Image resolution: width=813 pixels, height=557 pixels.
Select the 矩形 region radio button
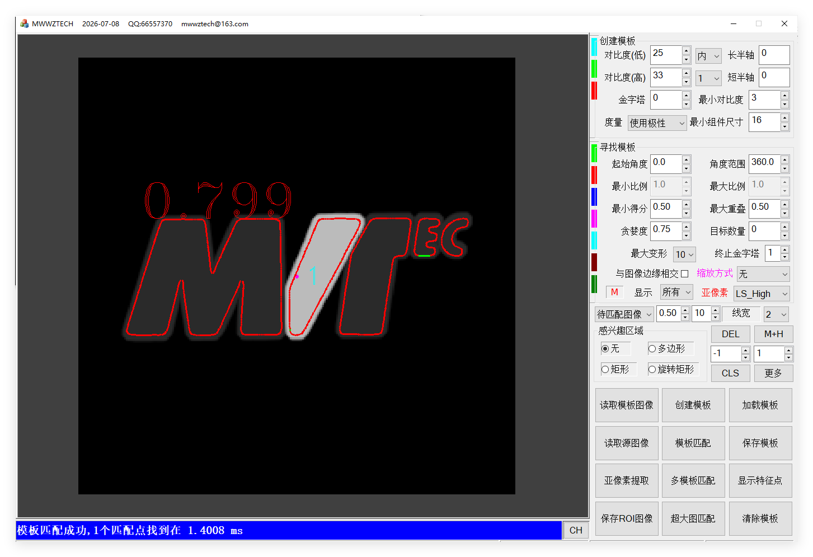click(x=605, y=369)
